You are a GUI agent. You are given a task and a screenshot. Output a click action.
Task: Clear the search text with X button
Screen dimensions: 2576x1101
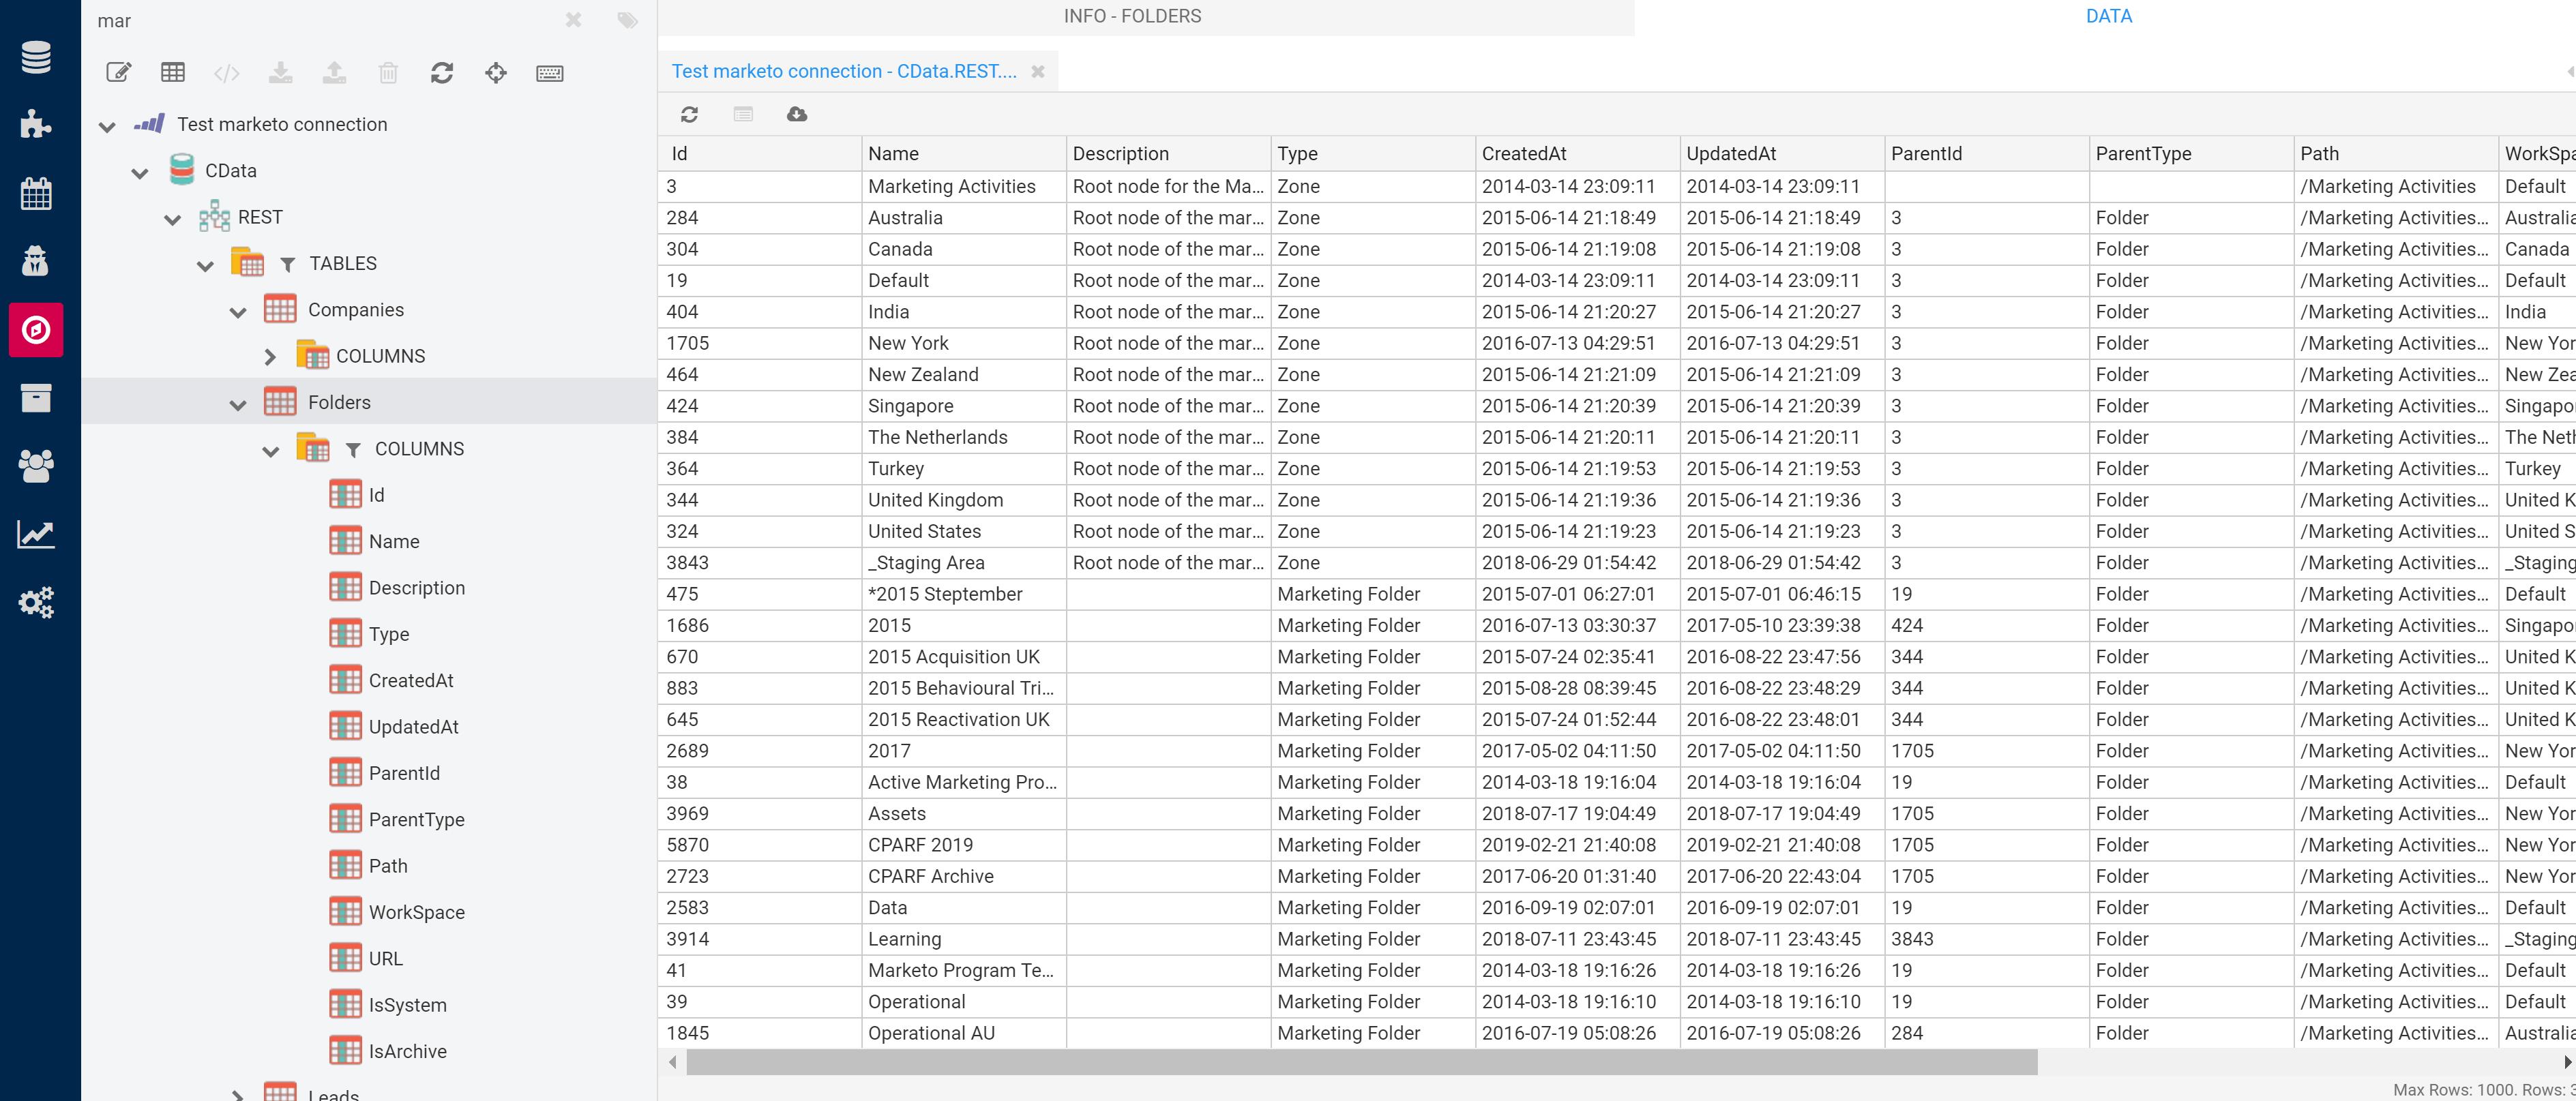pos(573,21)
